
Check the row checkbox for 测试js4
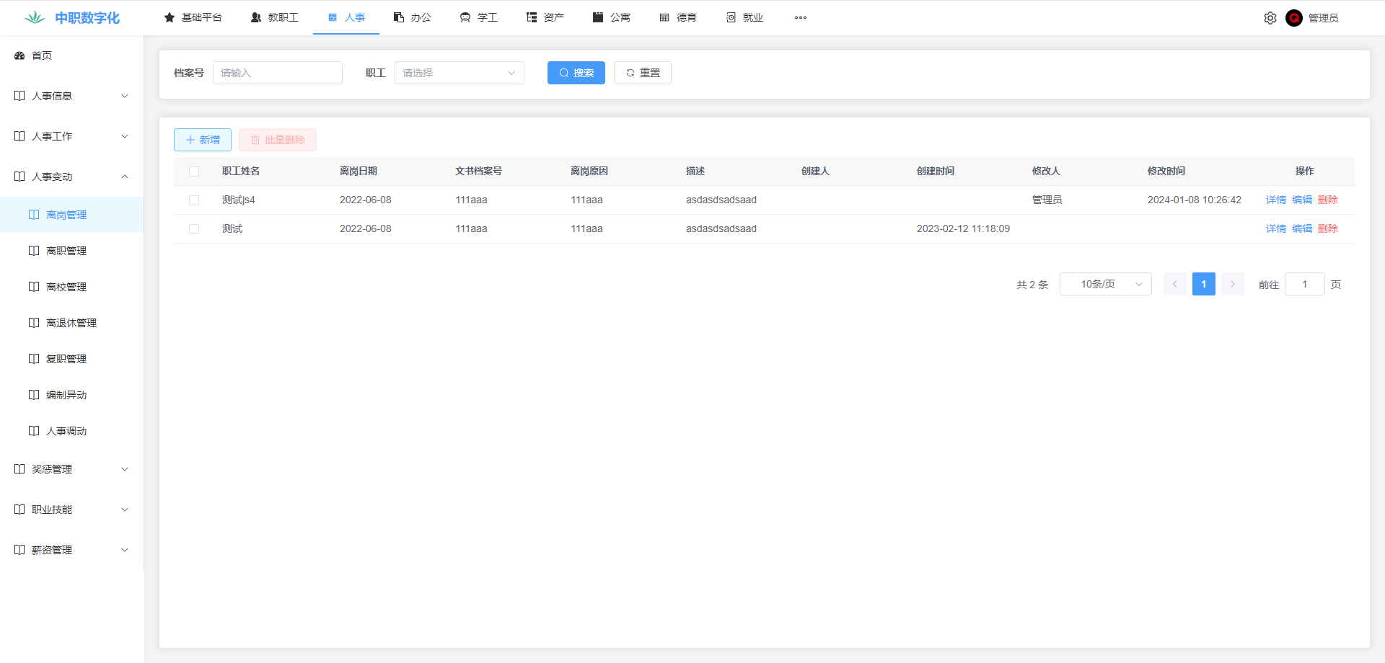click(194, 200)
